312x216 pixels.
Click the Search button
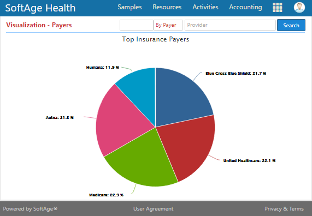pos(291,25)
